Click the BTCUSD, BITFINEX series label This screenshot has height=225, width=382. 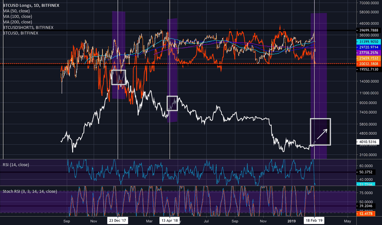[20, 33]
